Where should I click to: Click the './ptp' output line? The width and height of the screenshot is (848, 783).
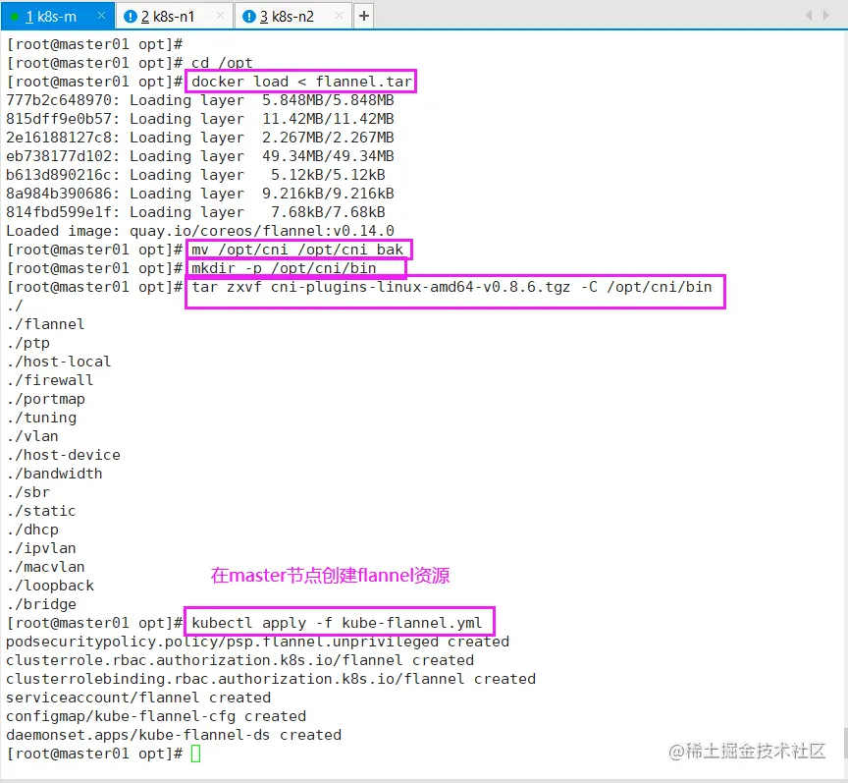click(28, 343)
